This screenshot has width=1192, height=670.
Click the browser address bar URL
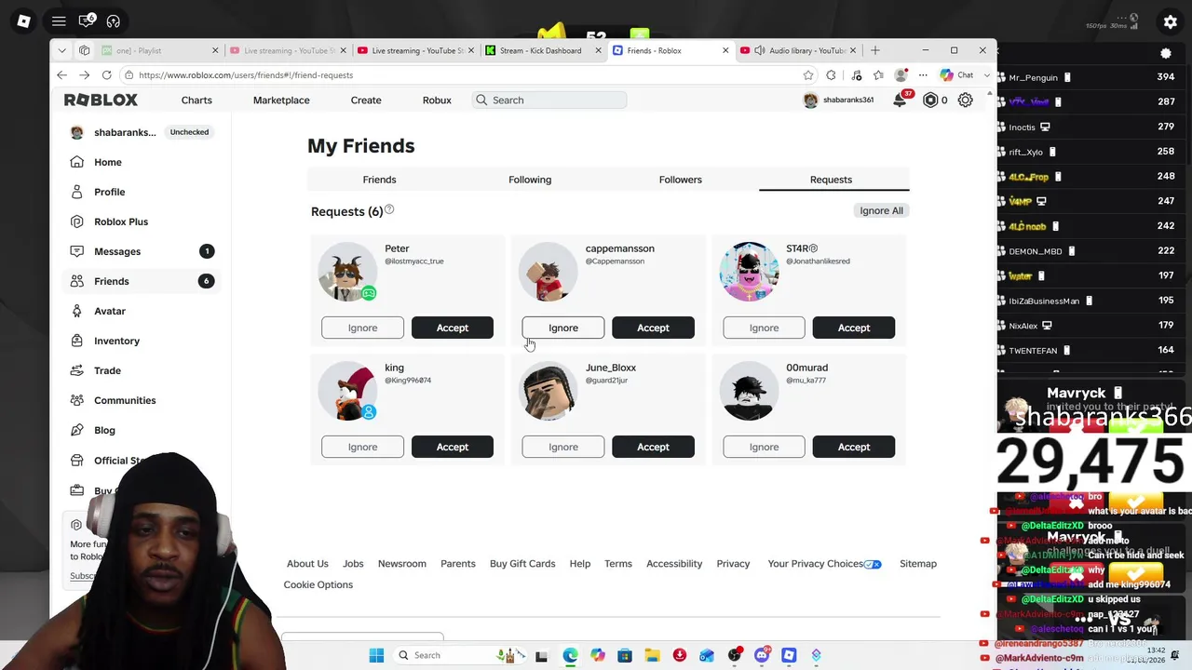pos(246,75)
